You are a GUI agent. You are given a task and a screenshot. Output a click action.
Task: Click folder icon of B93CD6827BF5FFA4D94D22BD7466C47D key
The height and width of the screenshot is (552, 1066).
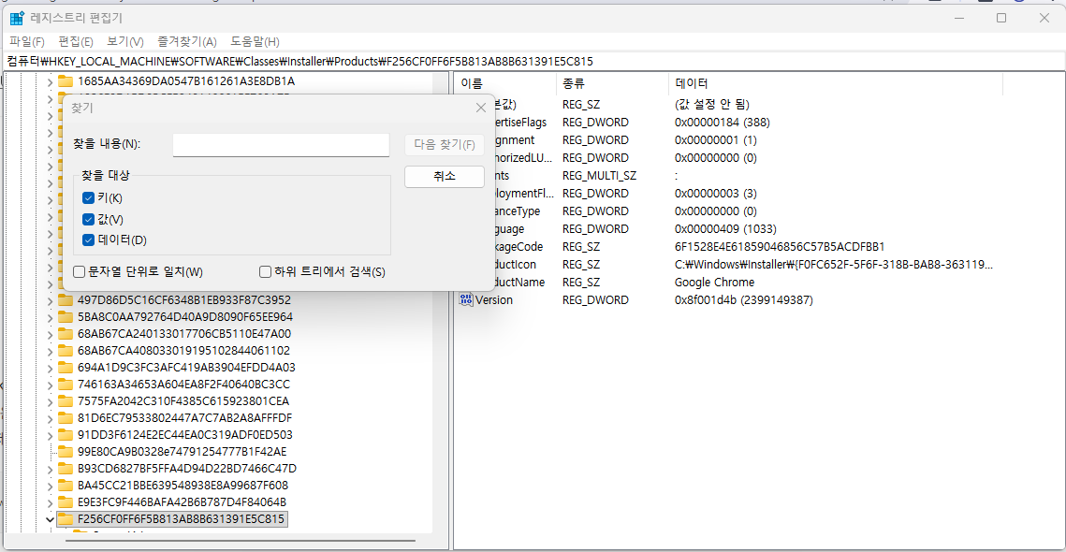(66, 469)
